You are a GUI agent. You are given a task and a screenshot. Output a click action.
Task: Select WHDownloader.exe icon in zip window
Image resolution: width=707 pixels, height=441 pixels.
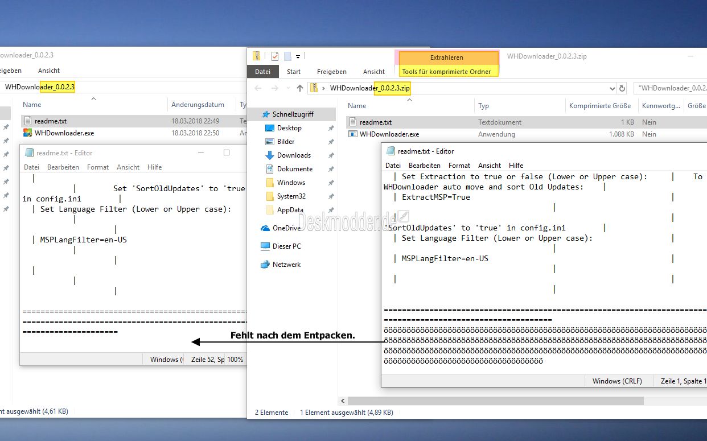[353, 134]
